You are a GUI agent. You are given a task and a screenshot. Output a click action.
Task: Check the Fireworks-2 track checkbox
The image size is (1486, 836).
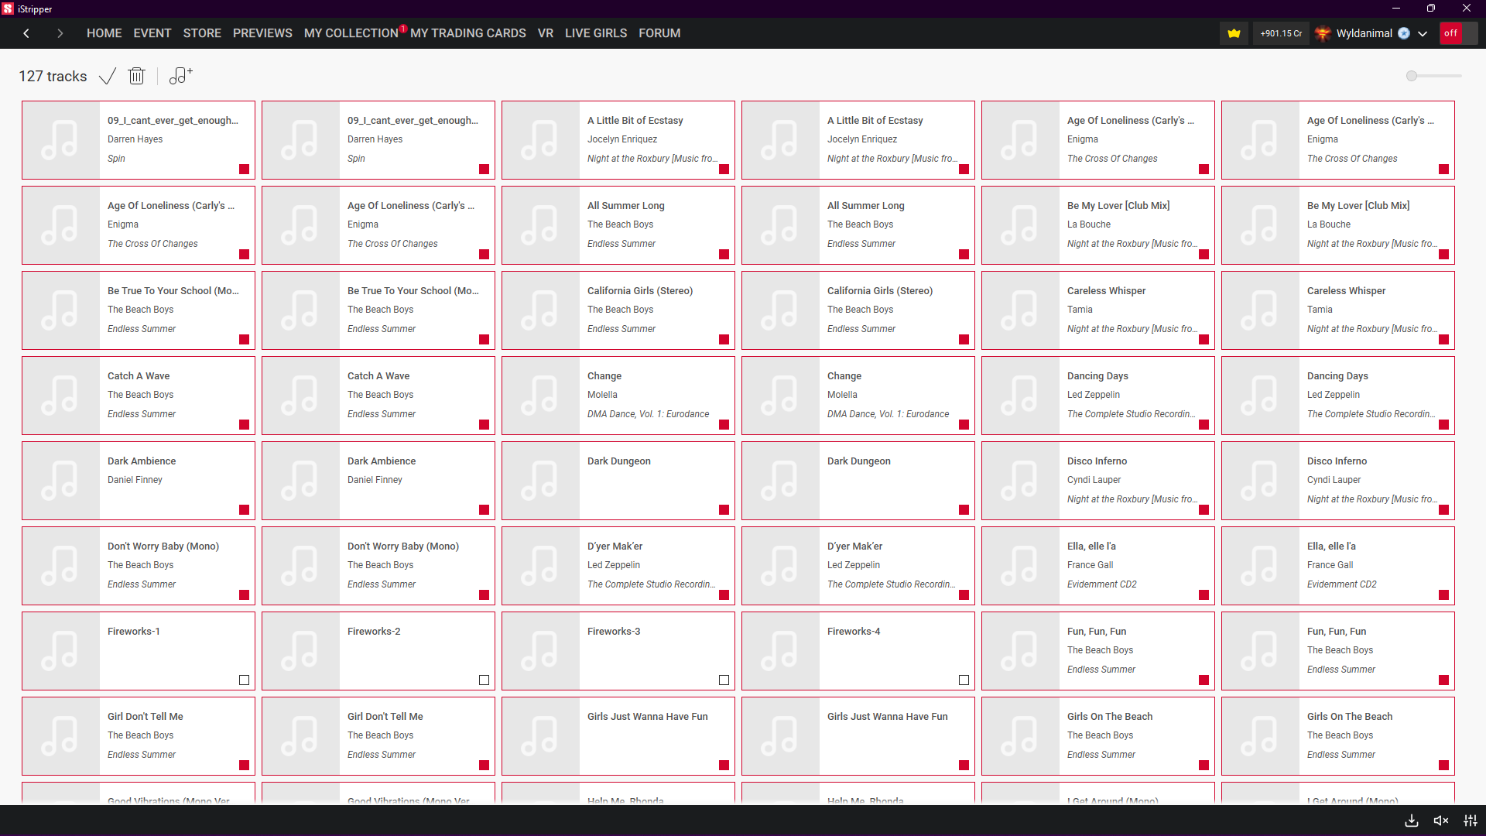click(x=484, y=680)
